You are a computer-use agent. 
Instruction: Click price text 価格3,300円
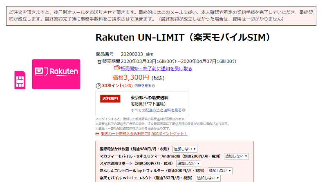pyautogui.click(x=131, y=78)
